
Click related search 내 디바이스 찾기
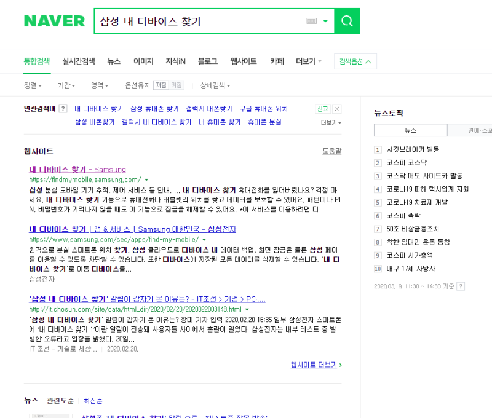(x=98, y=109)
